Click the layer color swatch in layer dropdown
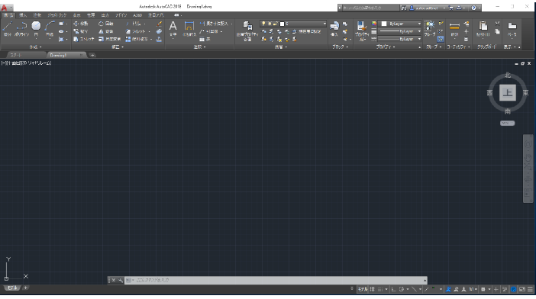The width and height of the screenshot is (536, 299). point(283,24)
